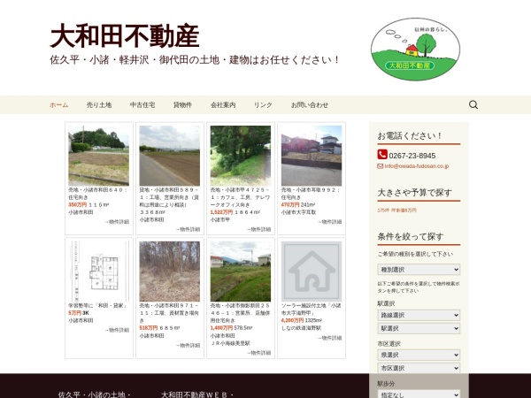The height and width of the screenshot is (398, 531).
Task: Open the 小諸市御影新田 grassy lot photo
Action: click(x=241, y=272)
